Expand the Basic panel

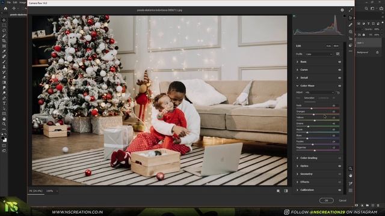(x=297, y=62)
